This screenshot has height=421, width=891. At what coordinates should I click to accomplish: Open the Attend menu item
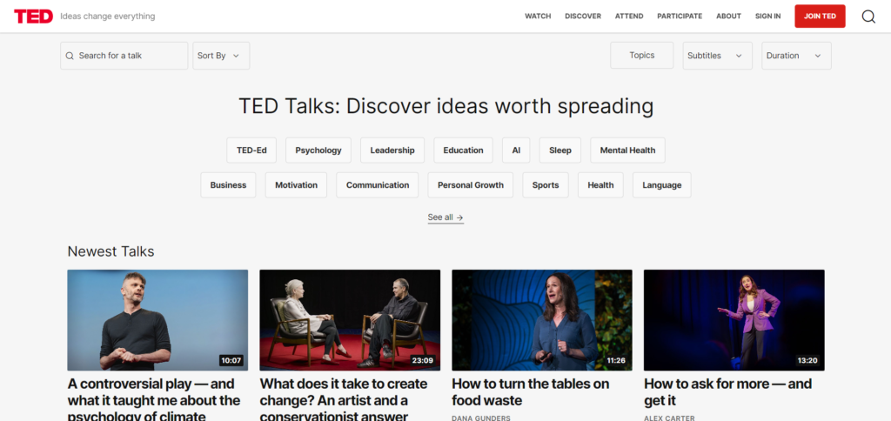click(629, 17)
